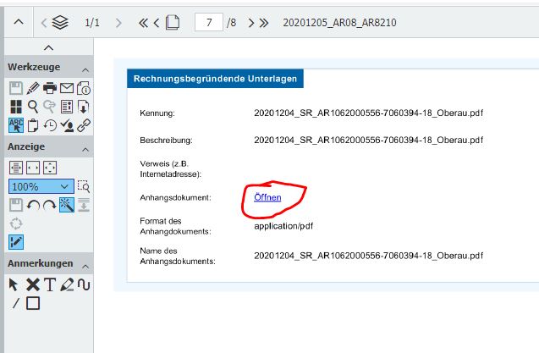
Task: Select the rectangle annotation tool
Action: pyautogui.click(x=33, y=303)
